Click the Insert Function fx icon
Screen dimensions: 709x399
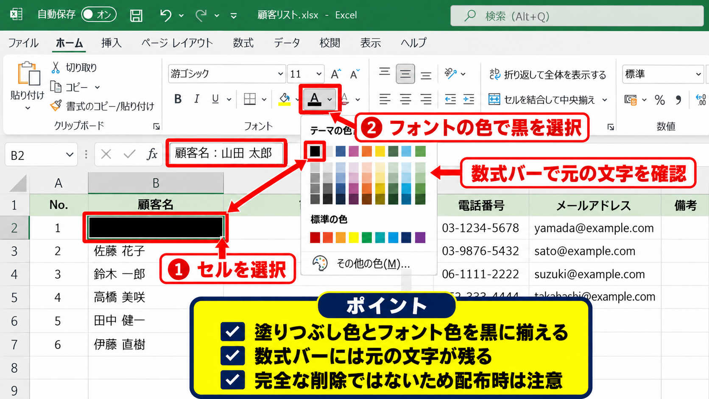point(152,154)
